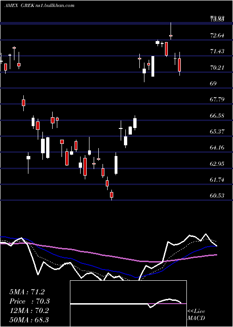Click the <<Live MACD label
The height and width of the screenshot is (327, 233).
click(x=196, y=315)
